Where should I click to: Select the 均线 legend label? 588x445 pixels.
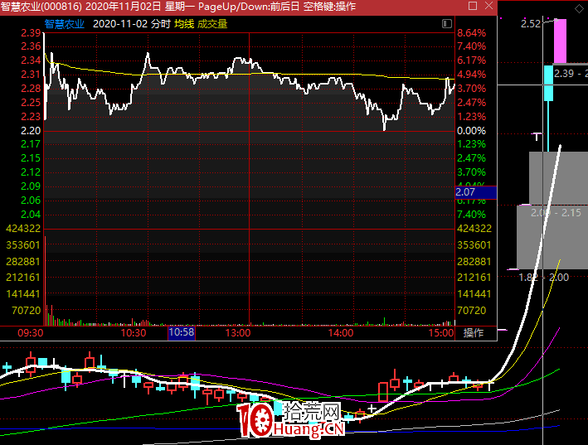click(184, 24)
